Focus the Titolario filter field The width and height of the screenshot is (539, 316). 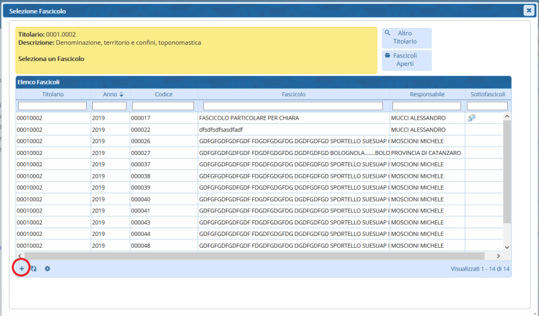53,106
